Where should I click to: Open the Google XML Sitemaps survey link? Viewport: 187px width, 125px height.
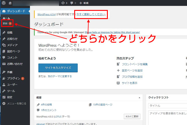click(x=112, y=32)
